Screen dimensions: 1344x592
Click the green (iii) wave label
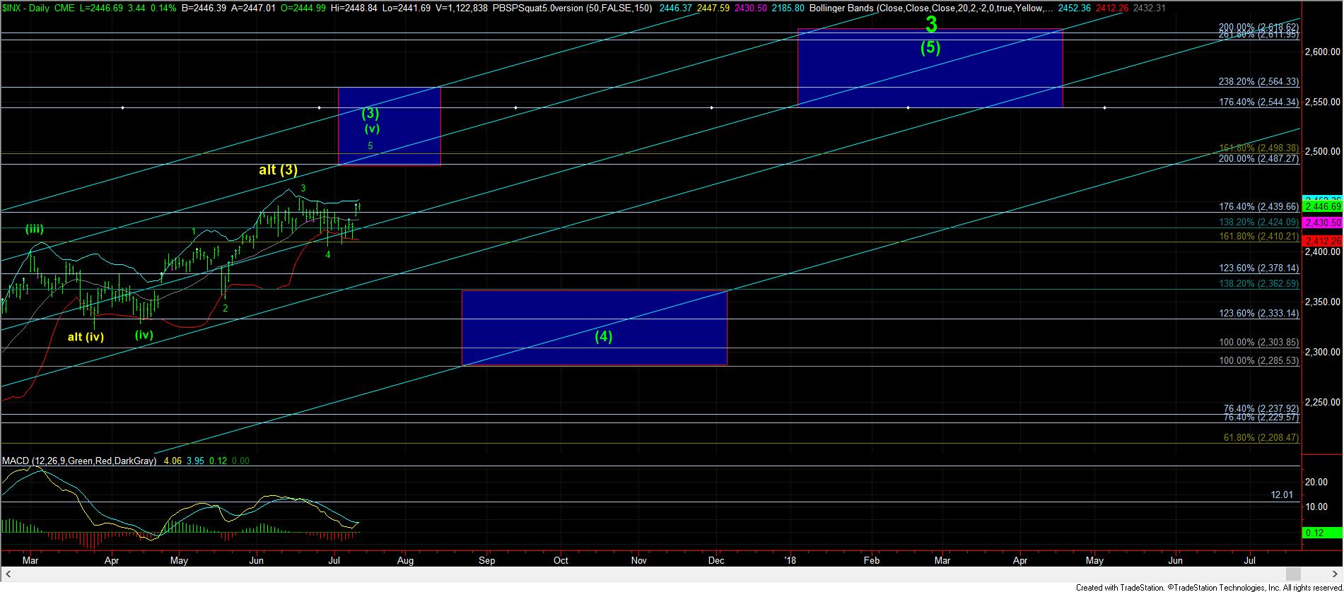[x=35, y=229]
